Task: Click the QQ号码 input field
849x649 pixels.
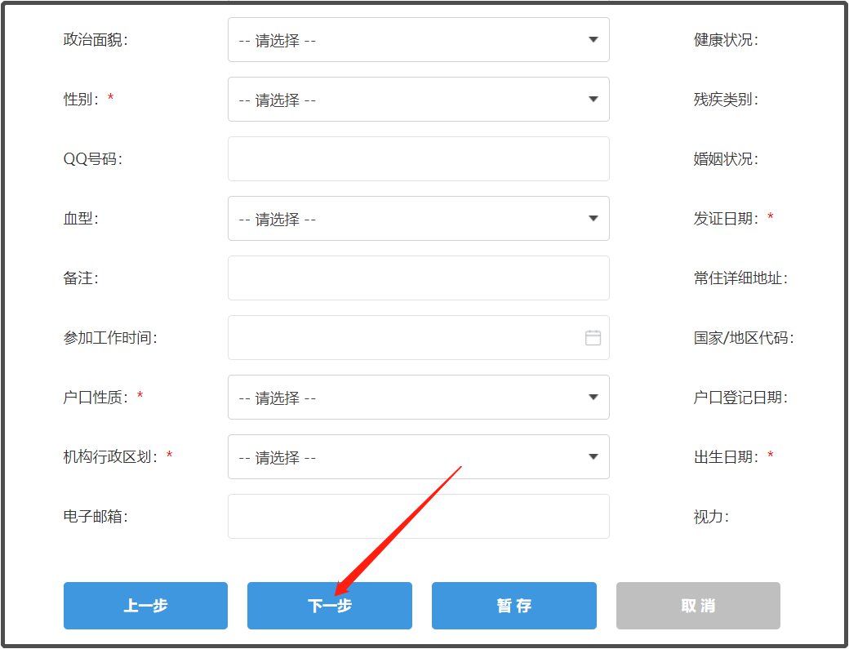Action: pyautogui.click(x=418, y=159)
